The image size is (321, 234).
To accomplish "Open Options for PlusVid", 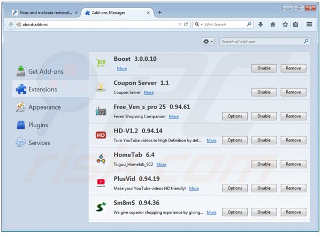I will tap(235, 188).
